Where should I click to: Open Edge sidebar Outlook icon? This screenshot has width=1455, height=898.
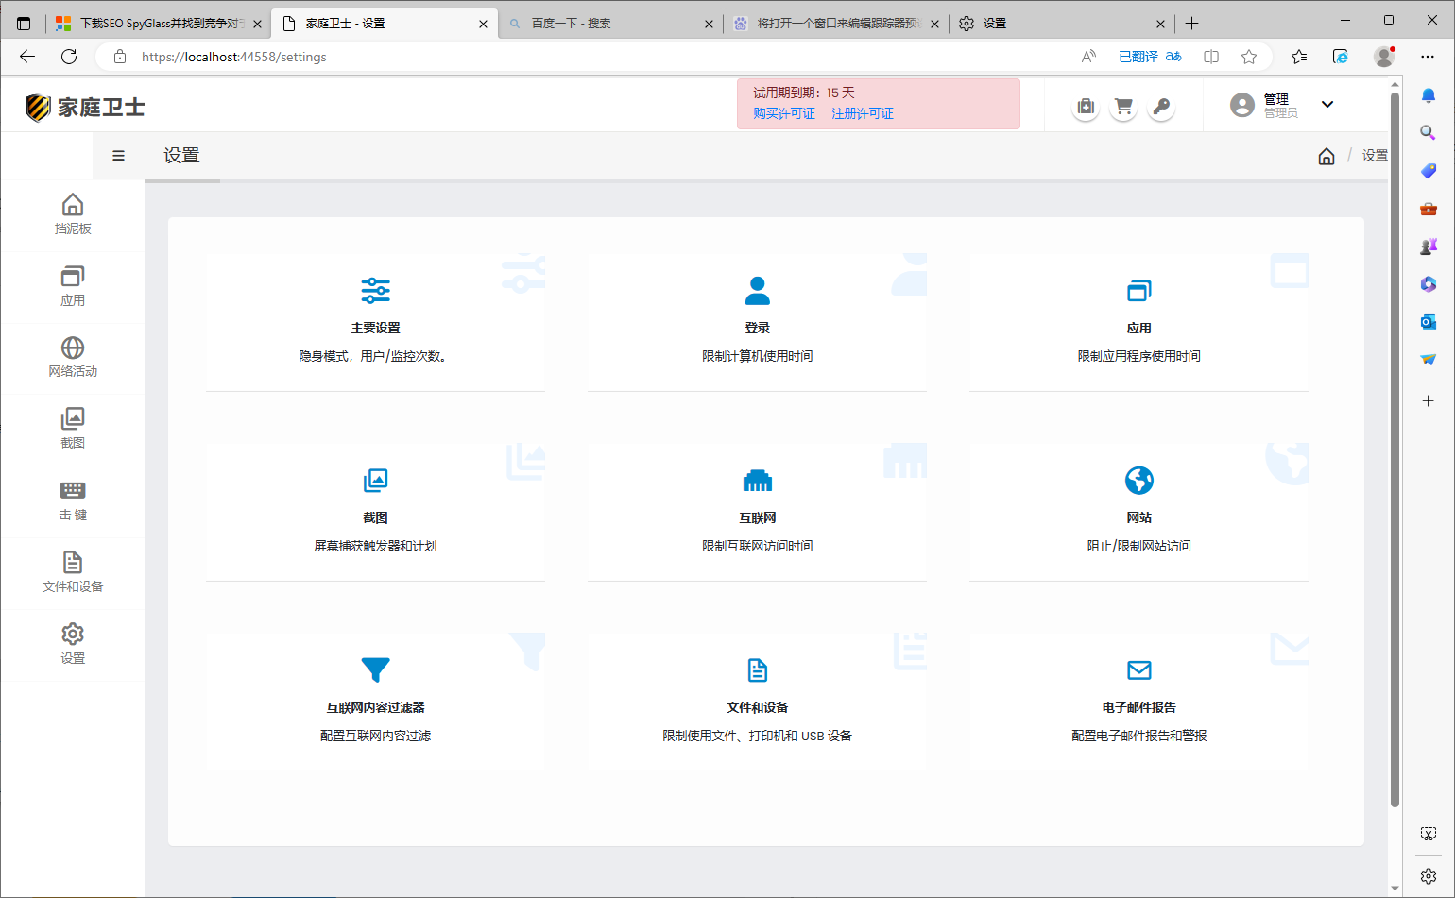(x=1429, y=322)
